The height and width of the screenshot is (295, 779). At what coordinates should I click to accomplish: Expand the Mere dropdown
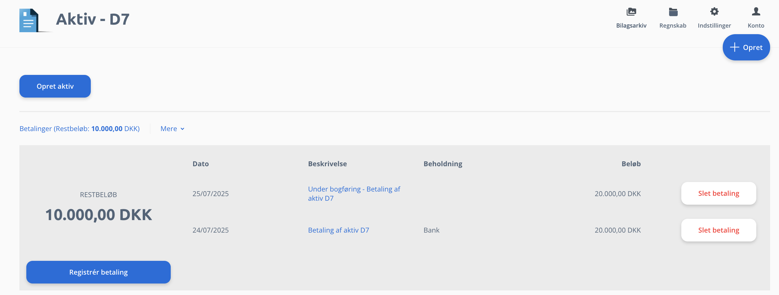(172, 129)
